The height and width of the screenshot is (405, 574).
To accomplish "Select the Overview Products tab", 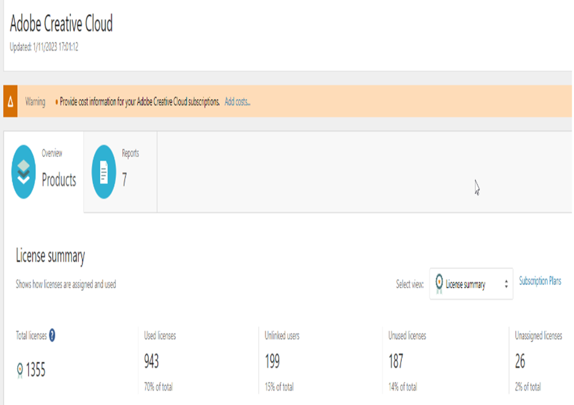I will [44, 172].
